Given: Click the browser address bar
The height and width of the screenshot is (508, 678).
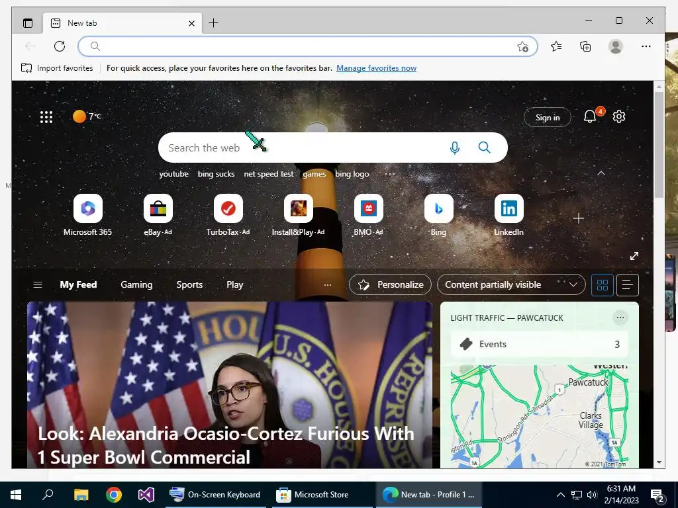Looking at the screenshot, I should pos(308,46).
